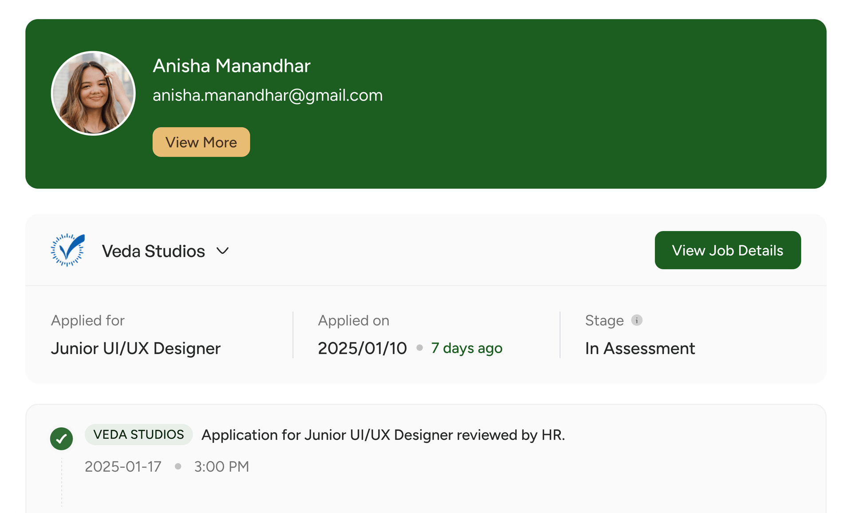The image size is (852, 513).
Task: Open View Job Details
Action: (727, 250)
